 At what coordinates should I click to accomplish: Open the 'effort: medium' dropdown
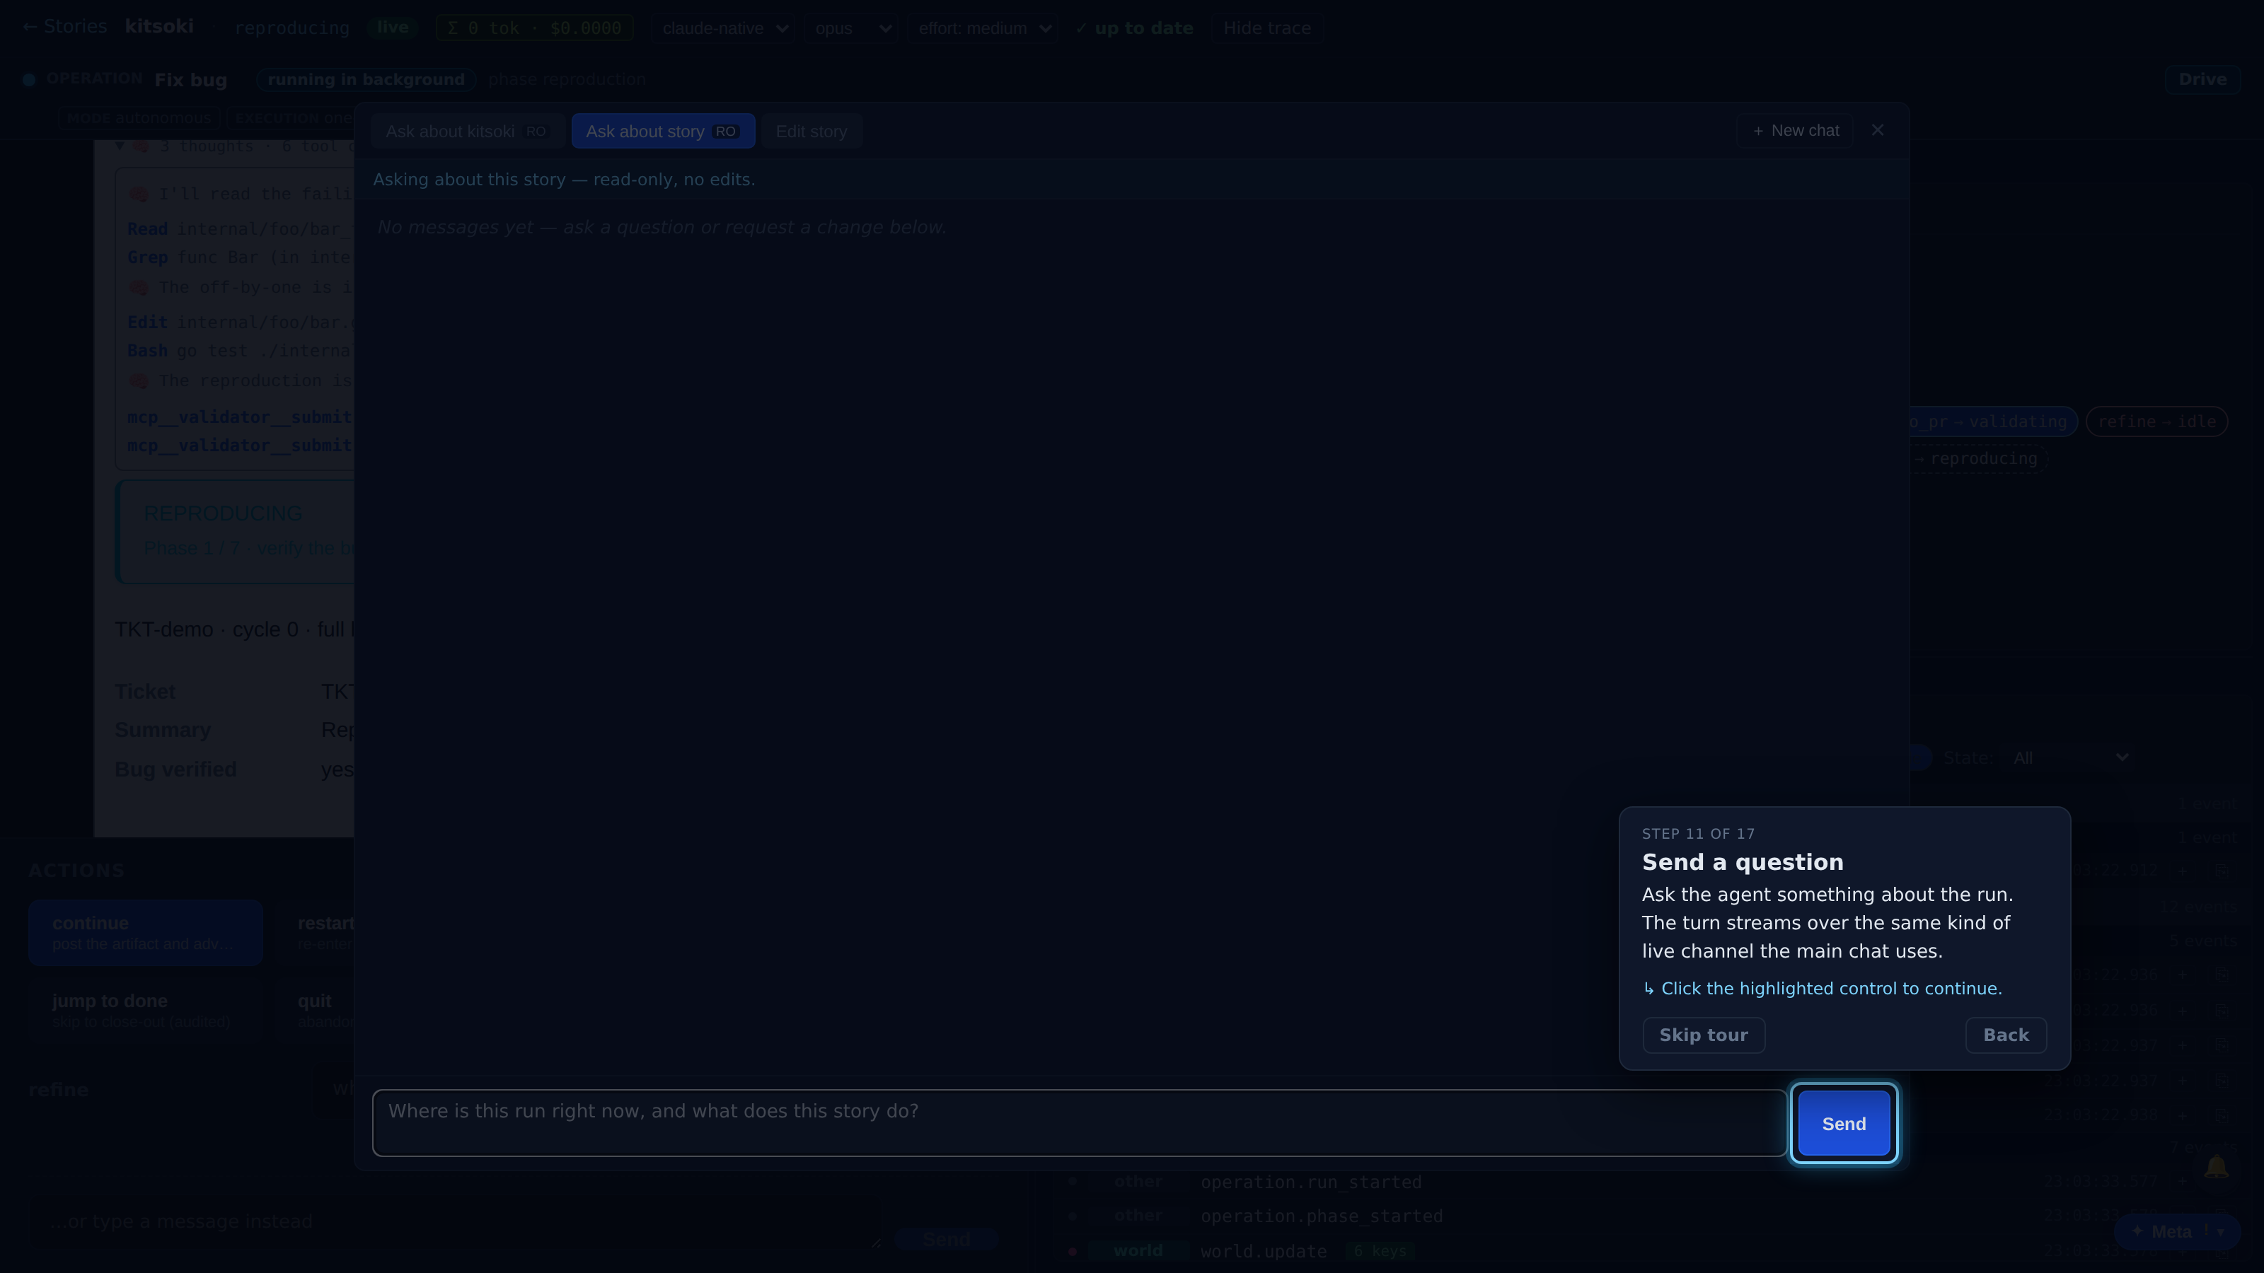click(983, 28)
